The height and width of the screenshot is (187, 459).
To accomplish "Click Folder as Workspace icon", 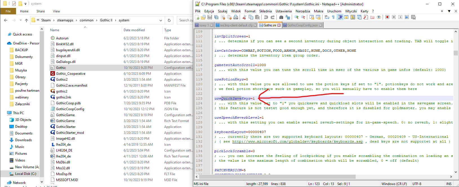I will (372, 17).
